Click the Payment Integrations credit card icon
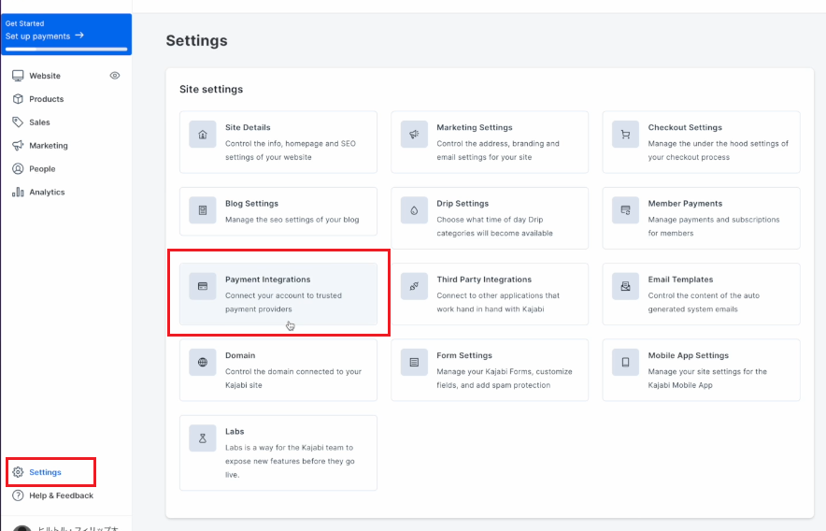Image resolution: width=826 pixels, height=531 pixels. tap(203, 286)
